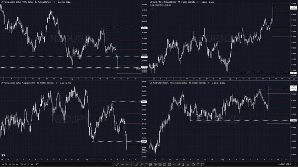The width and height of the screenshot is (298, 167).
Task: Open the timezone menu showing UTC+2
Action: (284, 164)
